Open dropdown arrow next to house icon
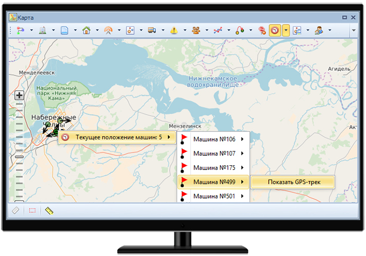Screen dimensions: 366x256 pos(97,30)
